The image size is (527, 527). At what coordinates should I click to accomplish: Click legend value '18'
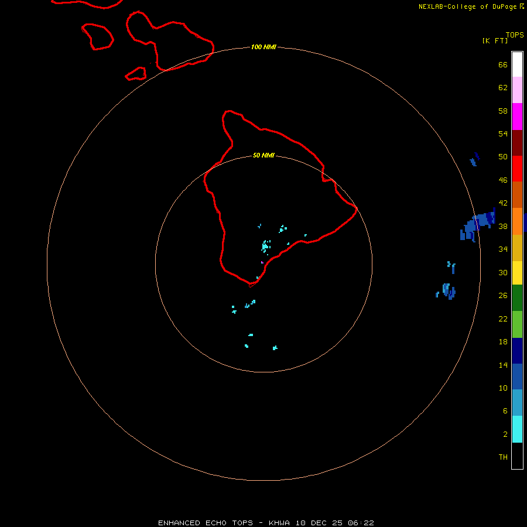pyautogui.click(x=503, y=342)
